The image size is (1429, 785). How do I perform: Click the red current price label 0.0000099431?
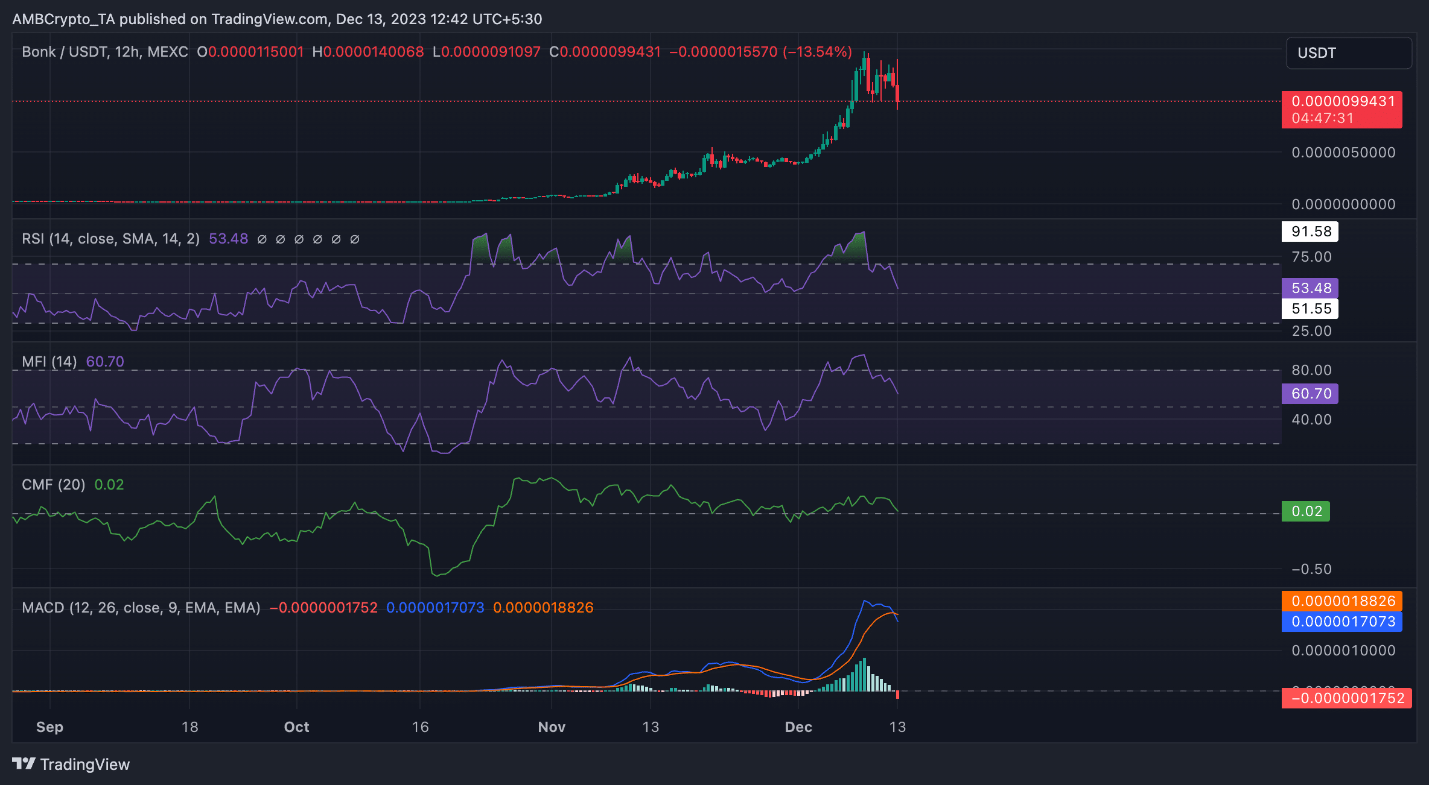pyautogui.click(x=1342, y=101)
